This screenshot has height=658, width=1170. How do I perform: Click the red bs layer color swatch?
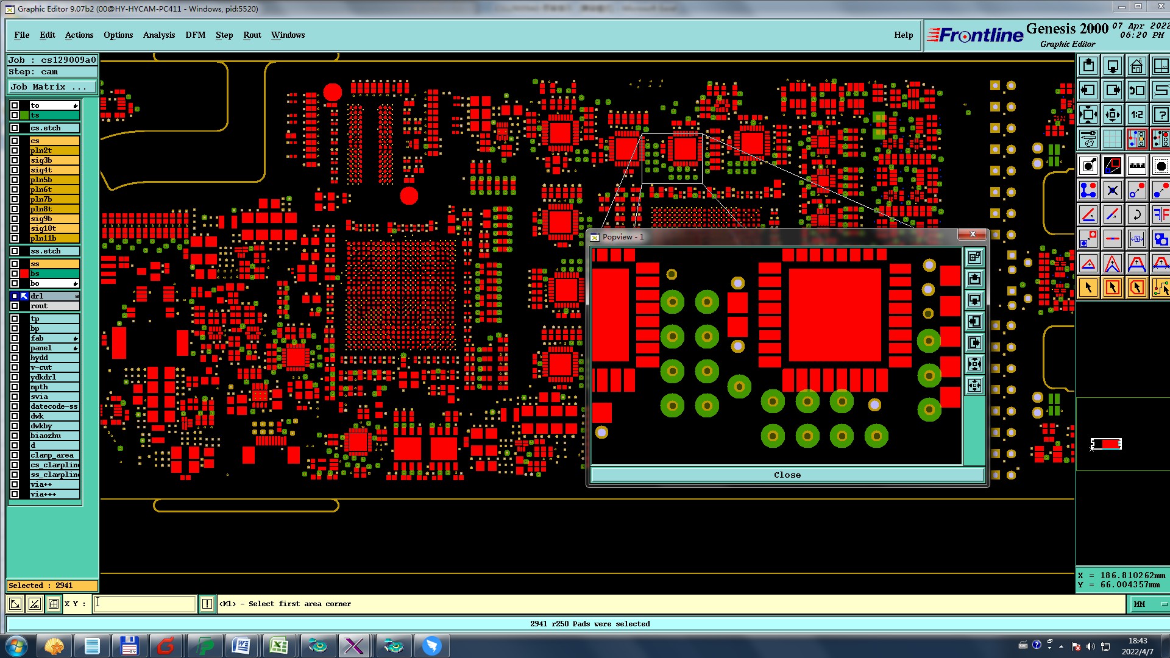coord(24,274)
